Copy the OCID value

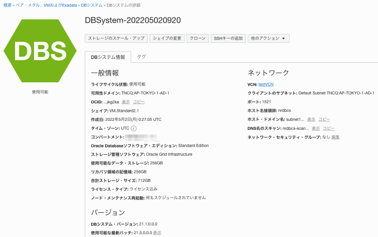(138, 102)
